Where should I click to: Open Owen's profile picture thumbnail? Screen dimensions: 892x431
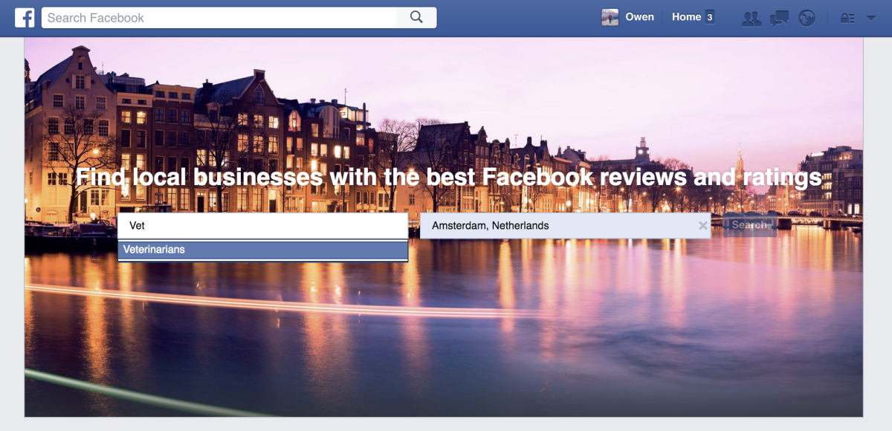pyautogui.click(x=610, y=17)
